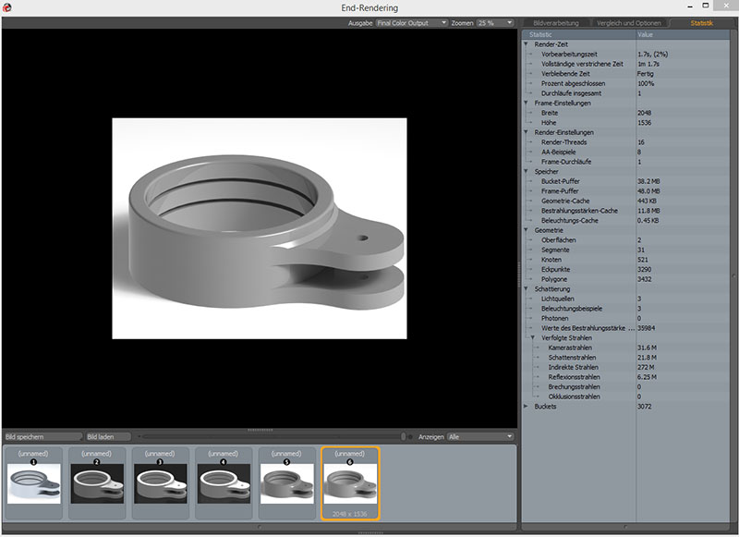Select the Schattenstrahlen row

tap(626, 358)
